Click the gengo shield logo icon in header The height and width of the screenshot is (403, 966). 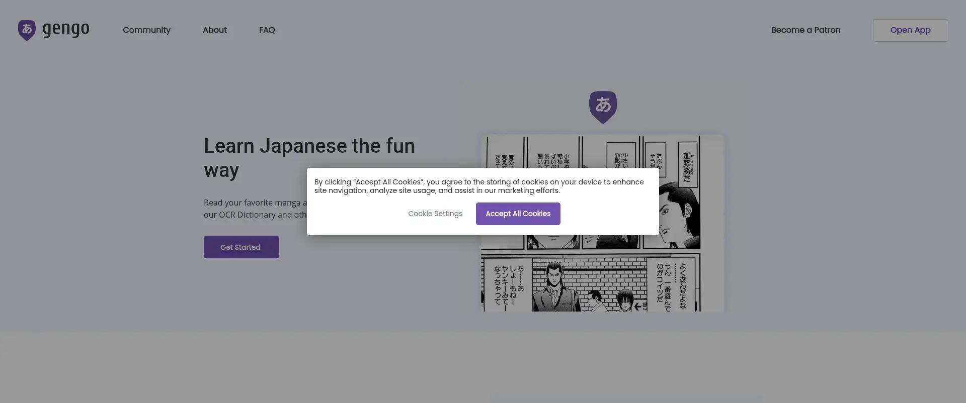(27, 30)
